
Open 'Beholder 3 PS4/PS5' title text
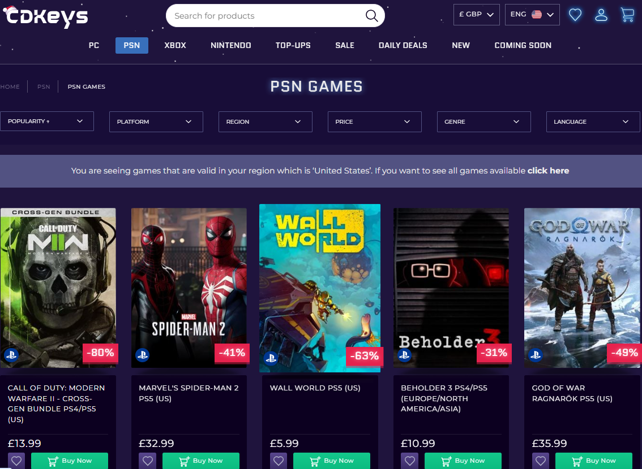[444, 398]
